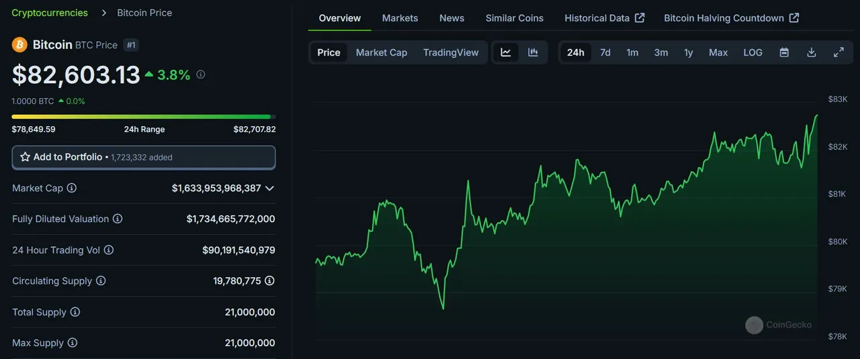This screenshot has width=860, height=359.
Task: Open the Similar Coins tab
Action: click(x=515, y=18)
